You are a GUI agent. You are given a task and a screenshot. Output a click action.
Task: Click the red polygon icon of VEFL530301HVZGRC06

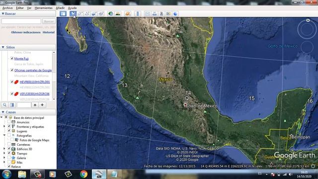[16, 94]
